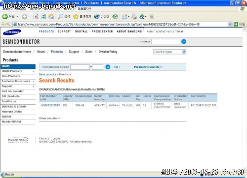Expand the Support sidebar submenu arrow
Screen dimensions: 247x178
click(x=34, y=87)
